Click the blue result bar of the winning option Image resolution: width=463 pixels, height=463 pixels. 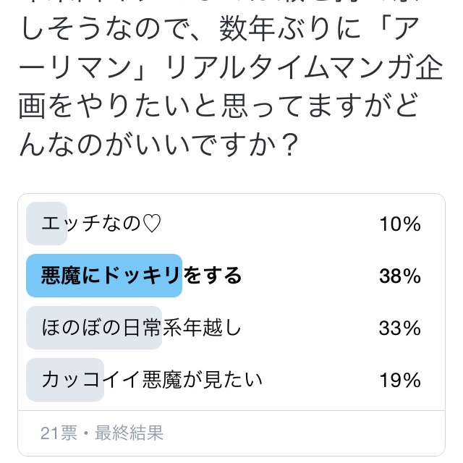[103, 276]
